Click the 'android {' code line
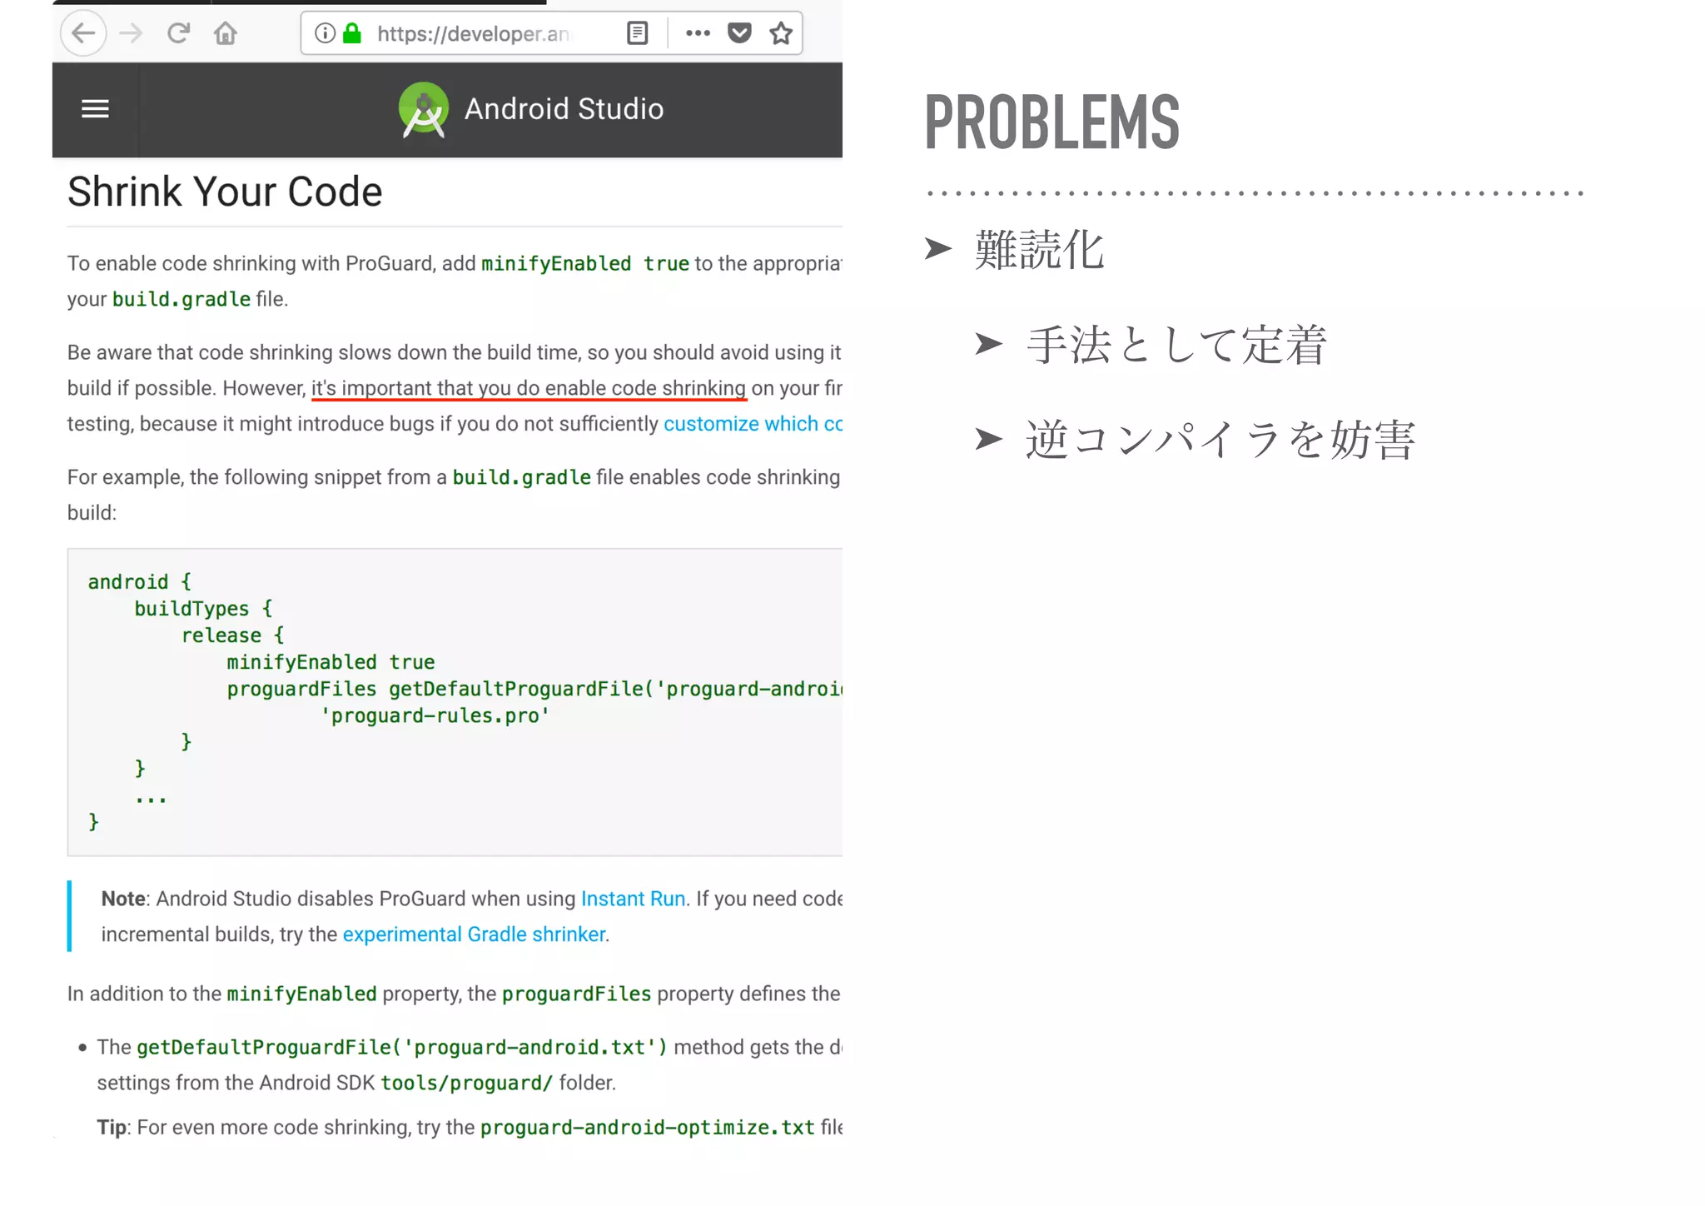 140,581
